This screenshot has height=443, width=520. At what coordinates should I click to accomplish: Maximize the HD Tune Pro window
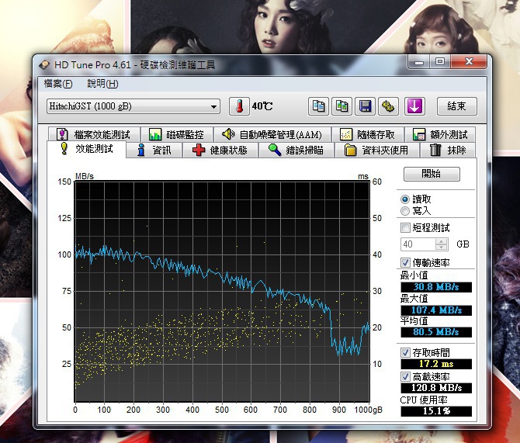click(440, 61)
